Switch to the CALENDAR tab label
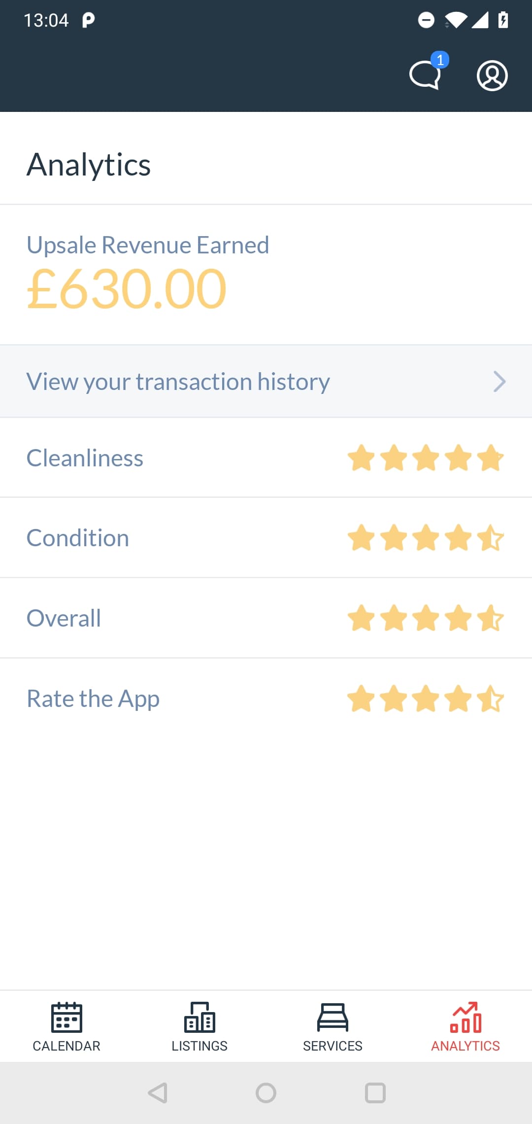The image size is (532, 1124). (66, 1046)
